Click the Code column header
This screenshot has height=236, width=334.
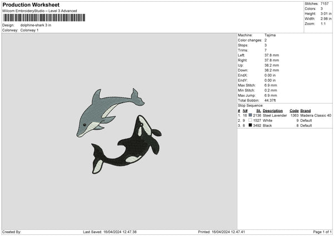[x=294, y=110]
